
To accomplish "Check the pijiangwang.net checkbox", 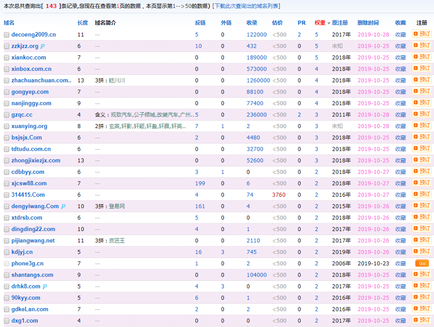I will (x=7, y=241).
